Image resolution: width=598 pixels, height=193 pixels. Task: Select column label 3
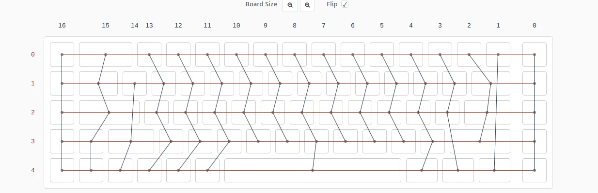(x=440, y=26)
